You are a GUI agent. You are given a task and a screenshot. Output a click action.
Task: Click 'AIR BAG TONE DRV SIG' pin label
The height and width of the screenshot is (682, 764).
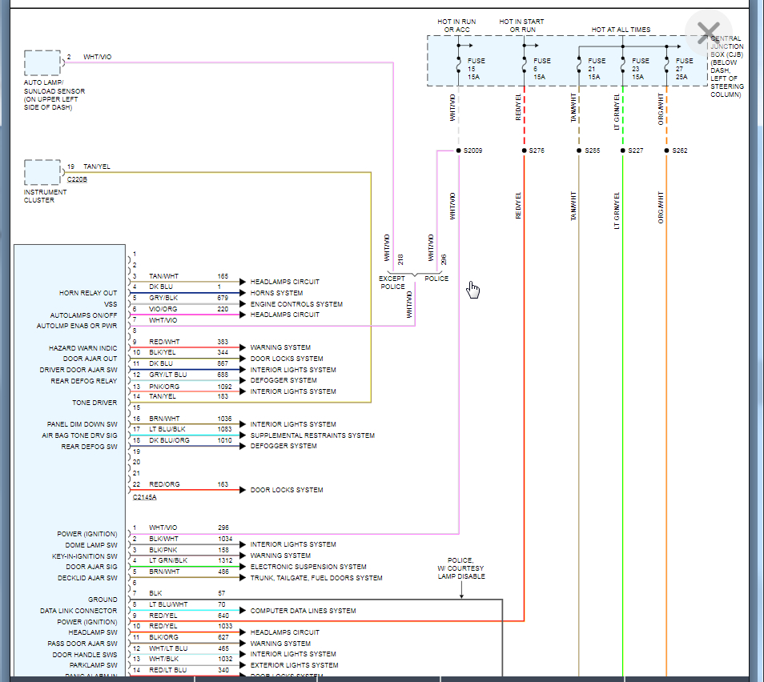tap(79, 435)
